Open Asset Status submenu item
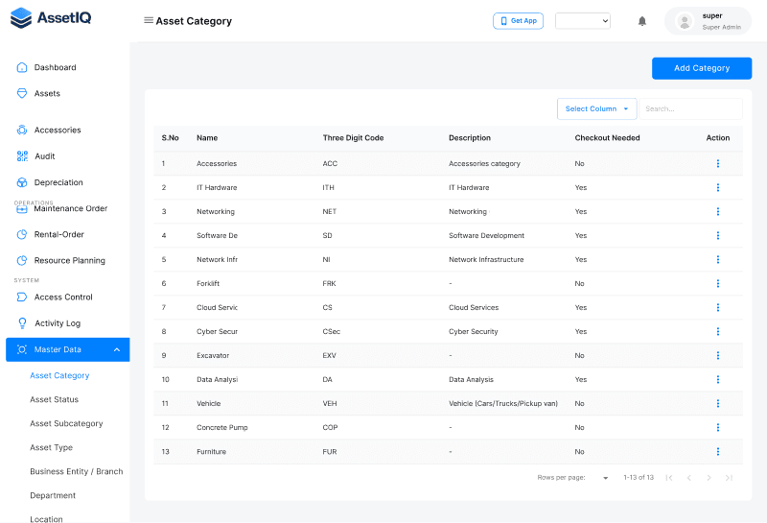767x523 pixels. coord(55,399)
